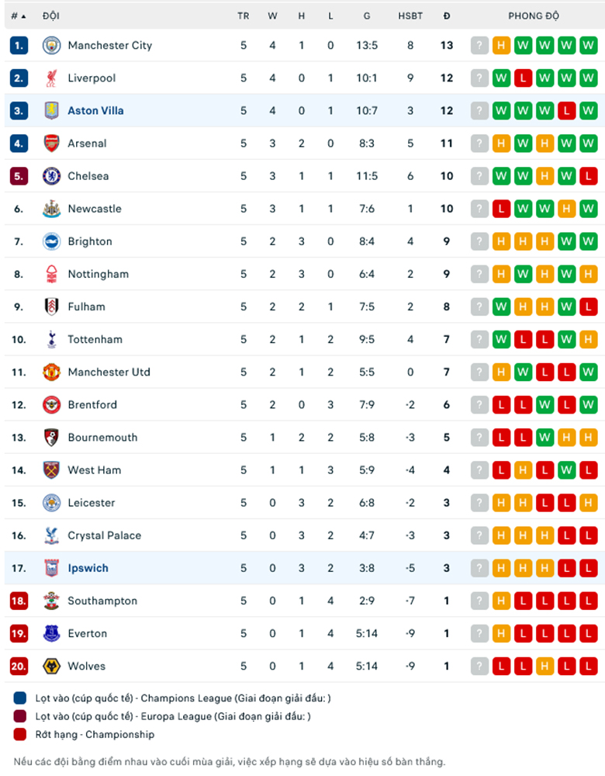
Task: Click the PHONG ĐỘ column header
Action: [534, 16]
